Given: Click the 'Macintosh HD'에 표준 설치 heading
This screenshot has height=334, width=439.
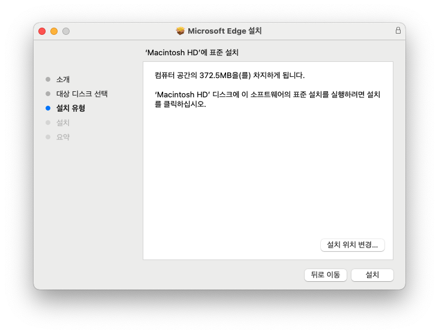Looking at the screenshot, I should (192, 52).
